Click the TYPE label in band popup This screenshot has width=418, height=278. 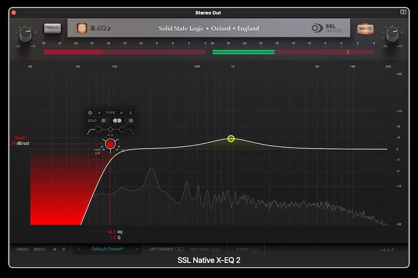click(x=110, y=113)
